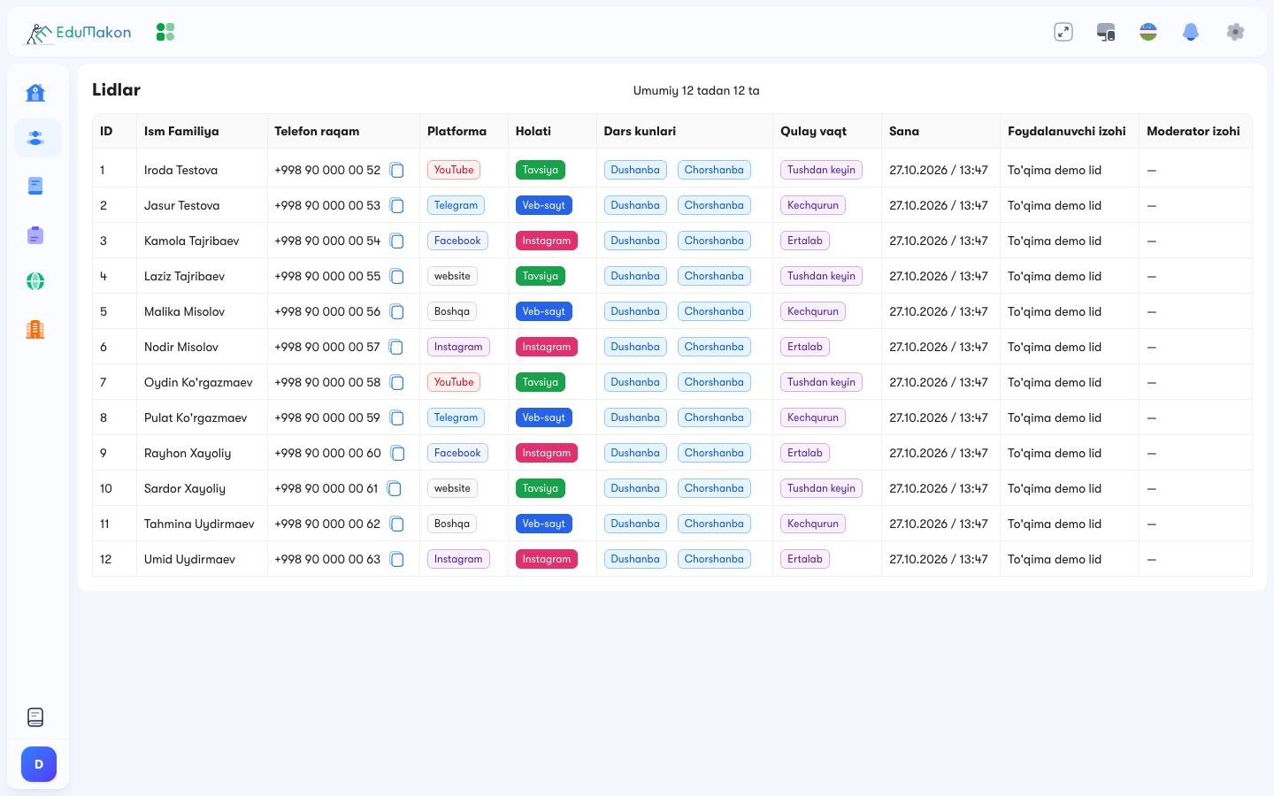Copy Umid Uydirmaev's phone number
Screen dimensions: 1274x796
(397, 560)
